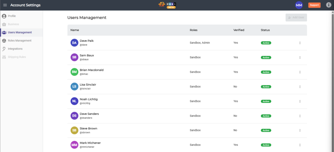Click the @dsanders username
The image size is (334, 152).
point(86,118)
